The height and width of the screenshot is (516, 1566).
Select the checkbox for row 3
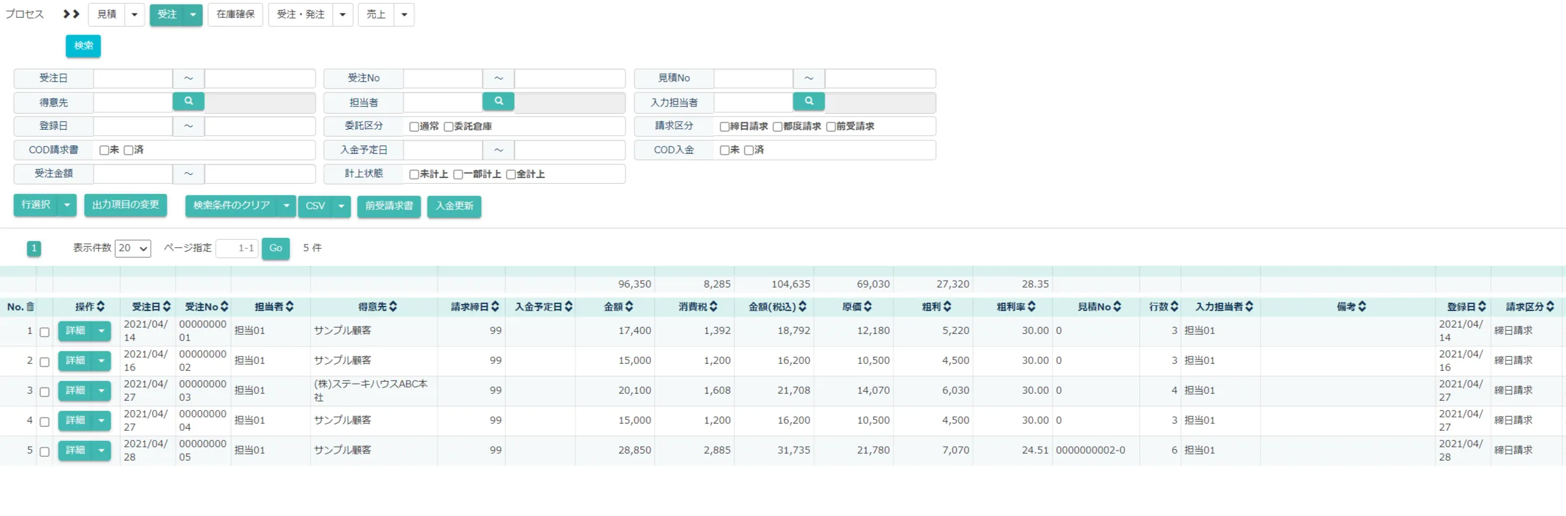click(45, 392)
